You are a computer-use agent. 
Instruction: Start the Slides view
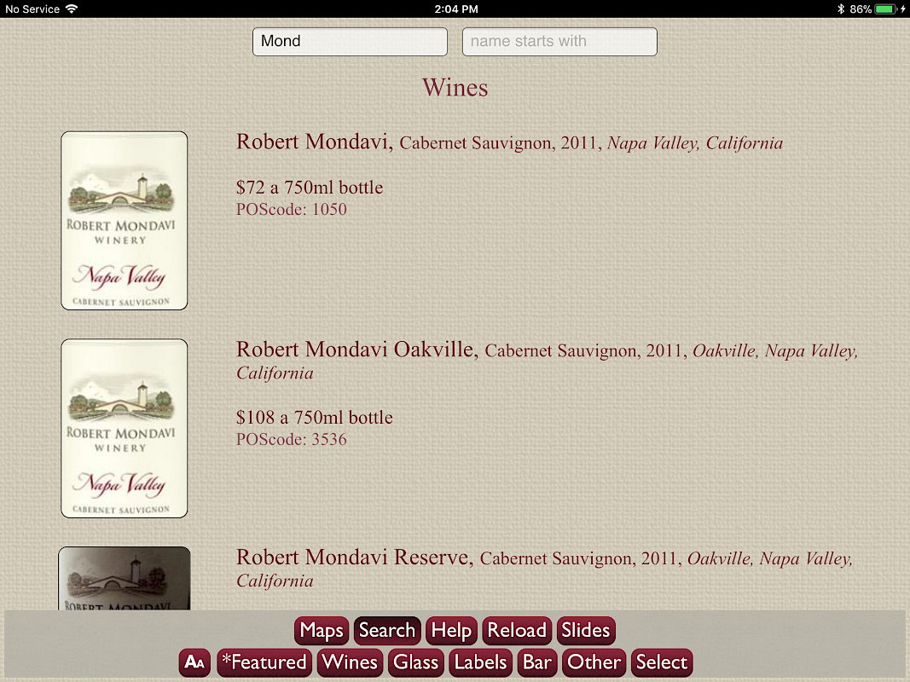coord(586,630)
